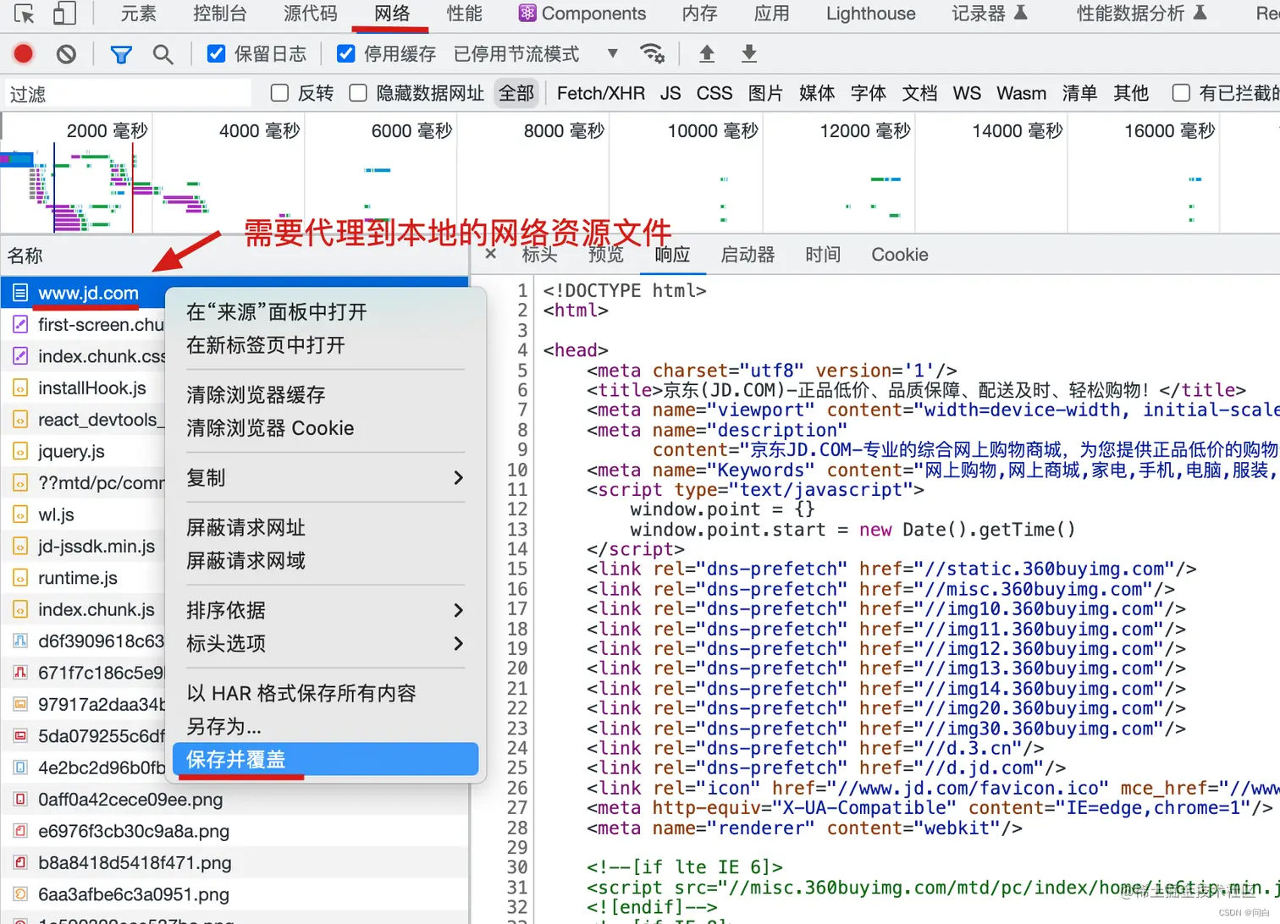The width and height of the screenshot is (1280, 924).
Task: Open the network filter bar icon
Action: [121, 53]
